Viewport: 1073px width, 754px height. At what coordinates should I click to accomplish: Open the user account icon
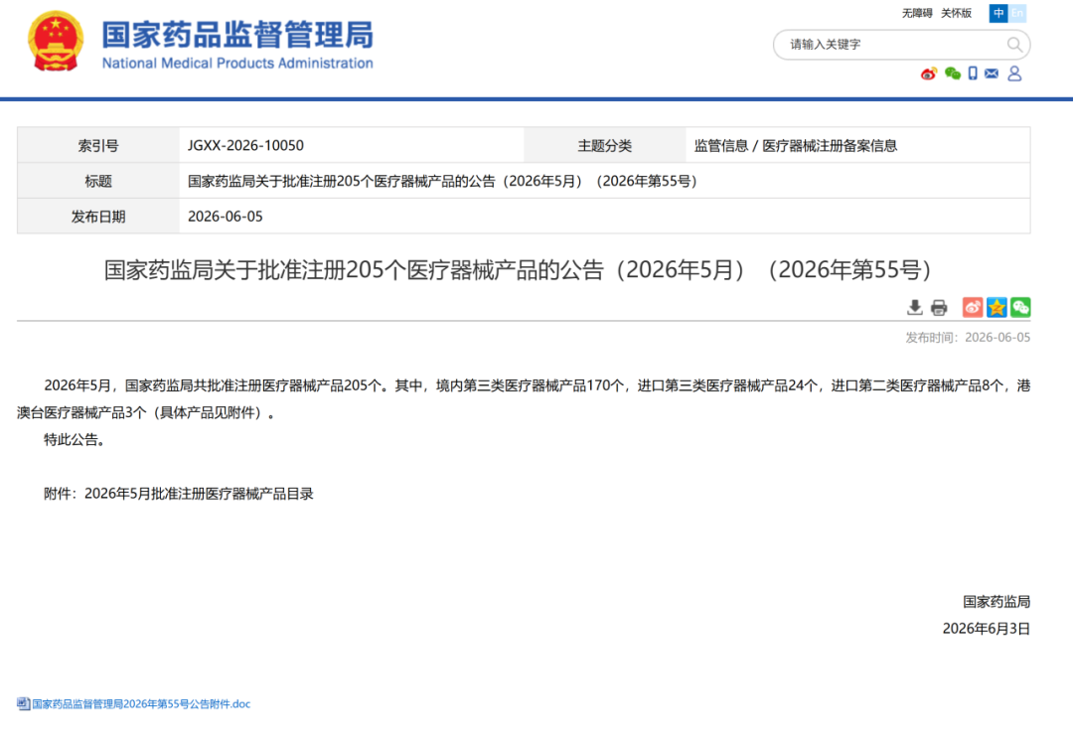click(x=1014, y=74)
